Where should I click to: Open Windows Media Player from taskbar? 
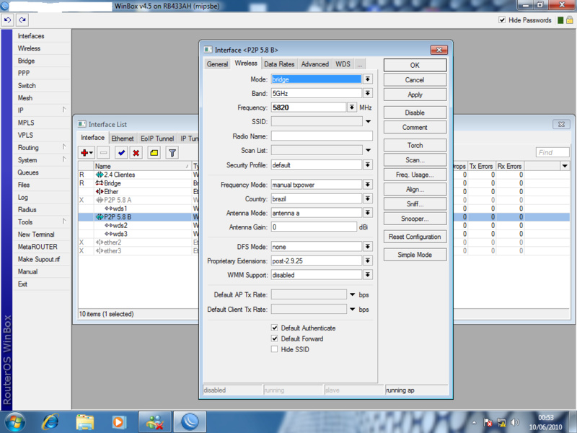[118, 422]
